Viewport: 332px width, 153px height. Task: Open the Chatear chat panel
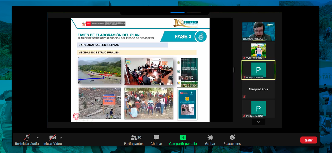156,140
